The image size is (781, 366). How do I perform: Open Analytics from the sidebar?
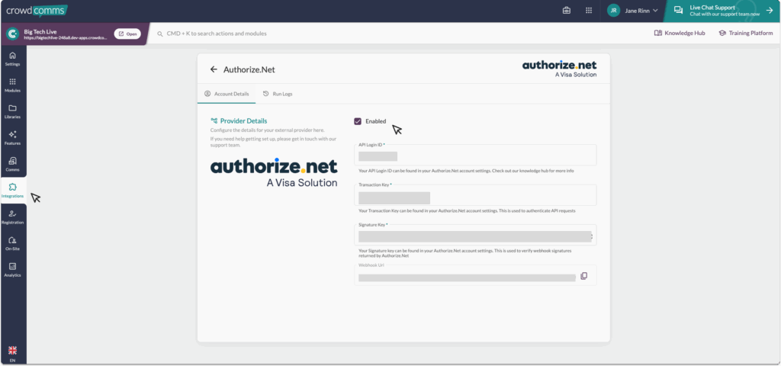12,269
